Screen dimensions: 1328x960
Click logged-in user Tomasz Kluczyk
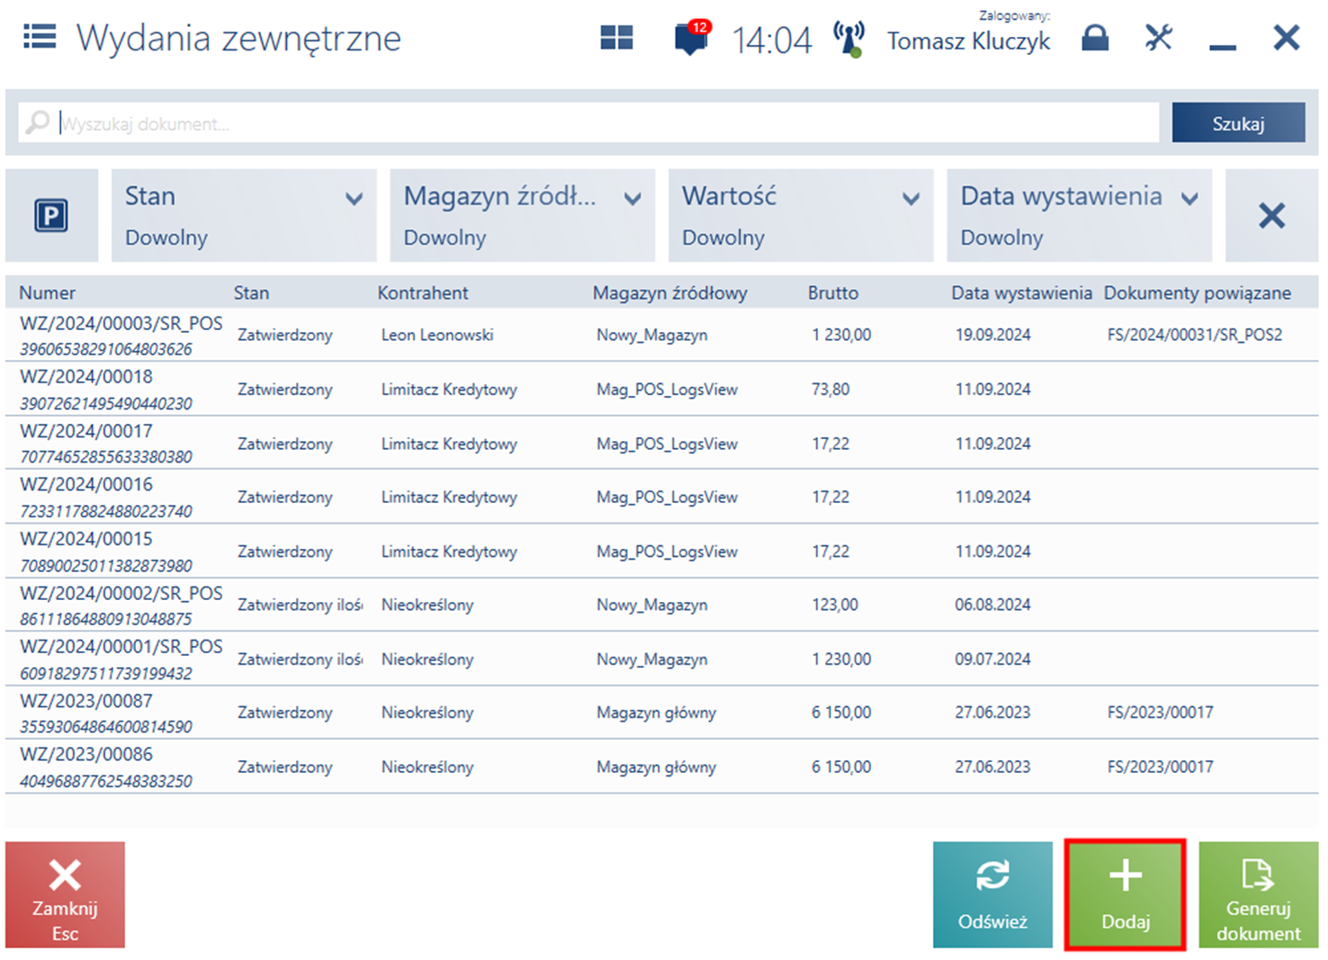(968, 40)
